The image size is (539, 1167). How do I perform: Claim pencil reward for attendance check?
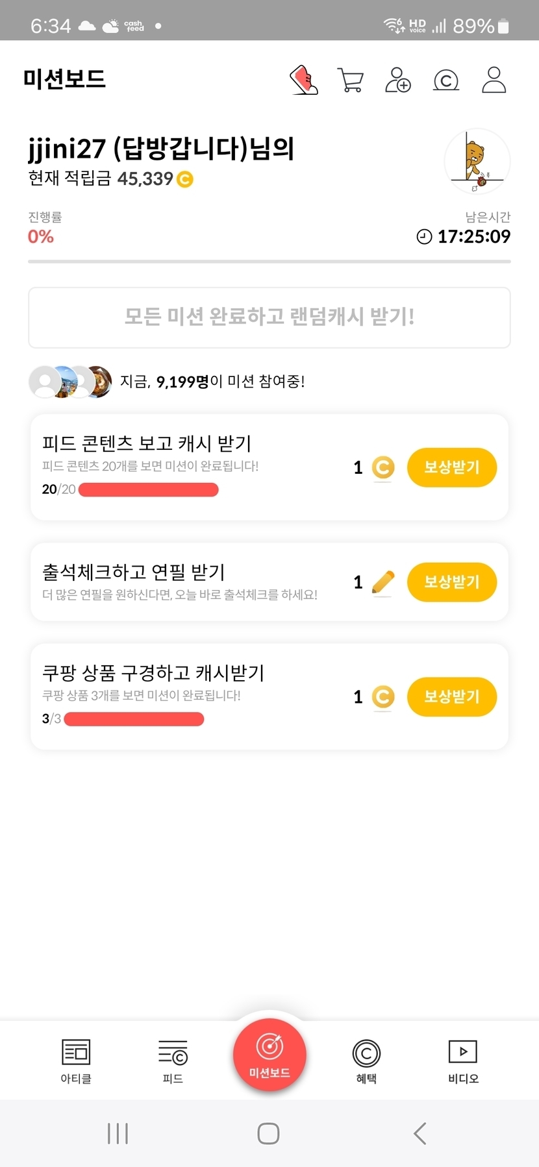(451, 582)
